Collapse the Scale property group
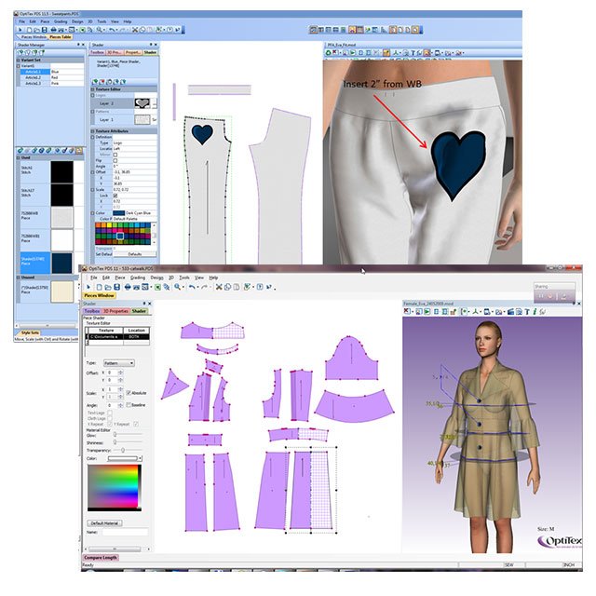This screenshot has width=596, height=596. (93, 190)
